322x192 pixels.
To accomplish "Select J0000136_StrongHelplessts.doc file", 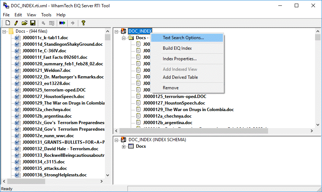I will (x=54, y=175).
